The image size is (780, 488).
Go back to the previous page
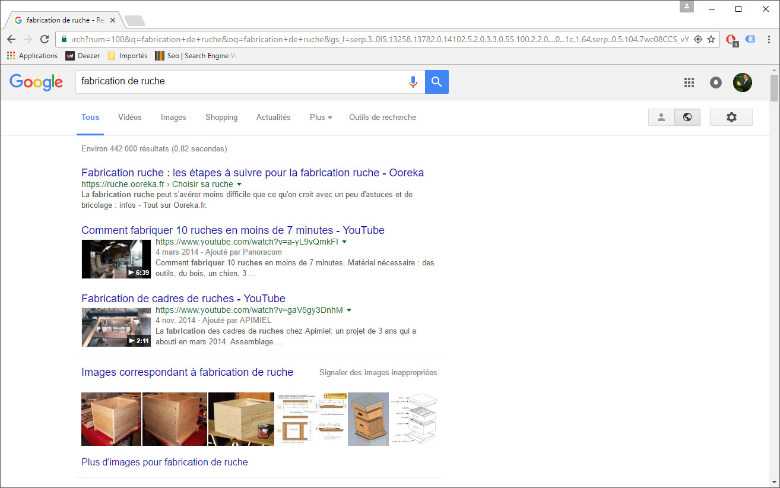(x=11, y=39)
